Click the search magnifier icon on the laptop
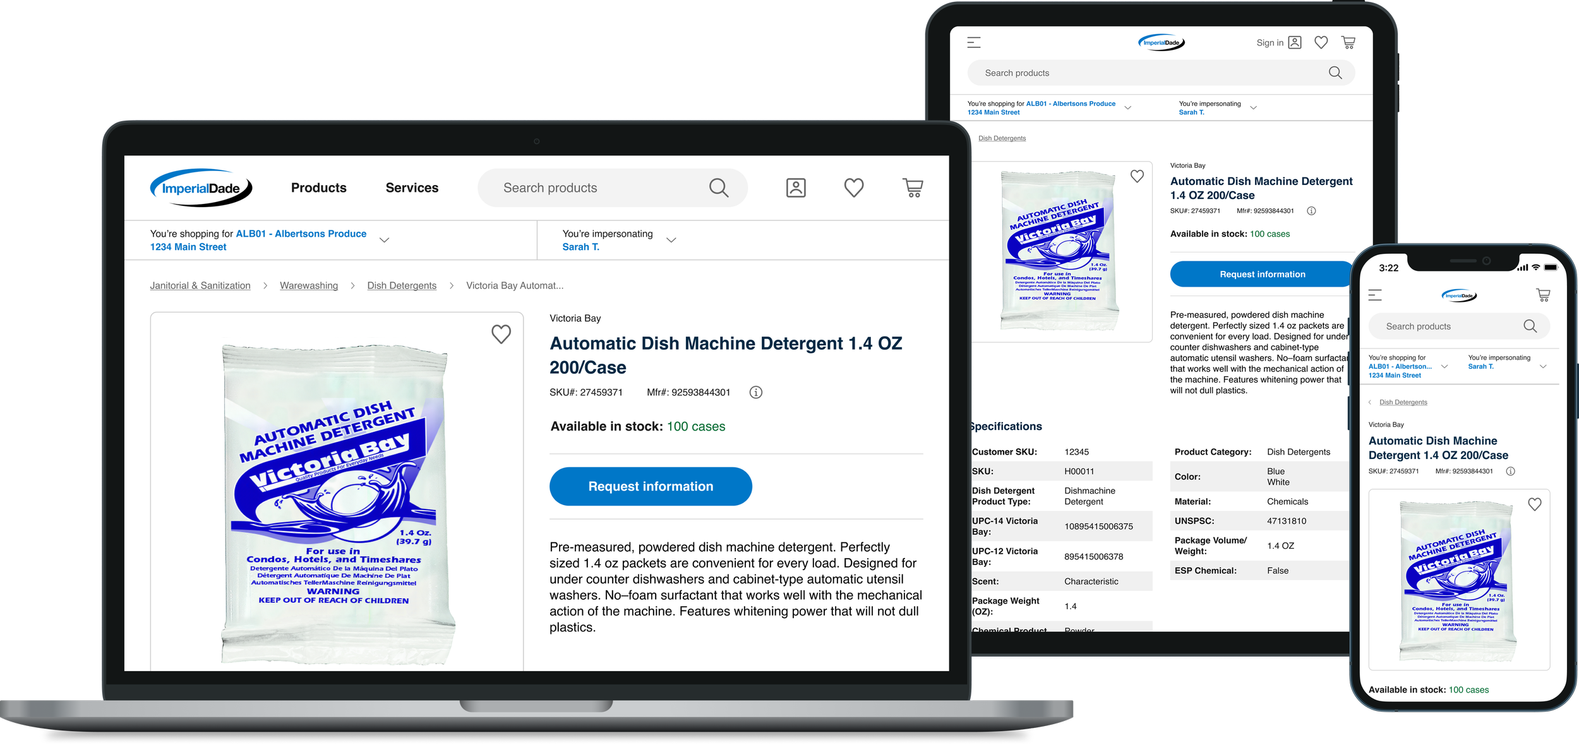 [718, 188]
